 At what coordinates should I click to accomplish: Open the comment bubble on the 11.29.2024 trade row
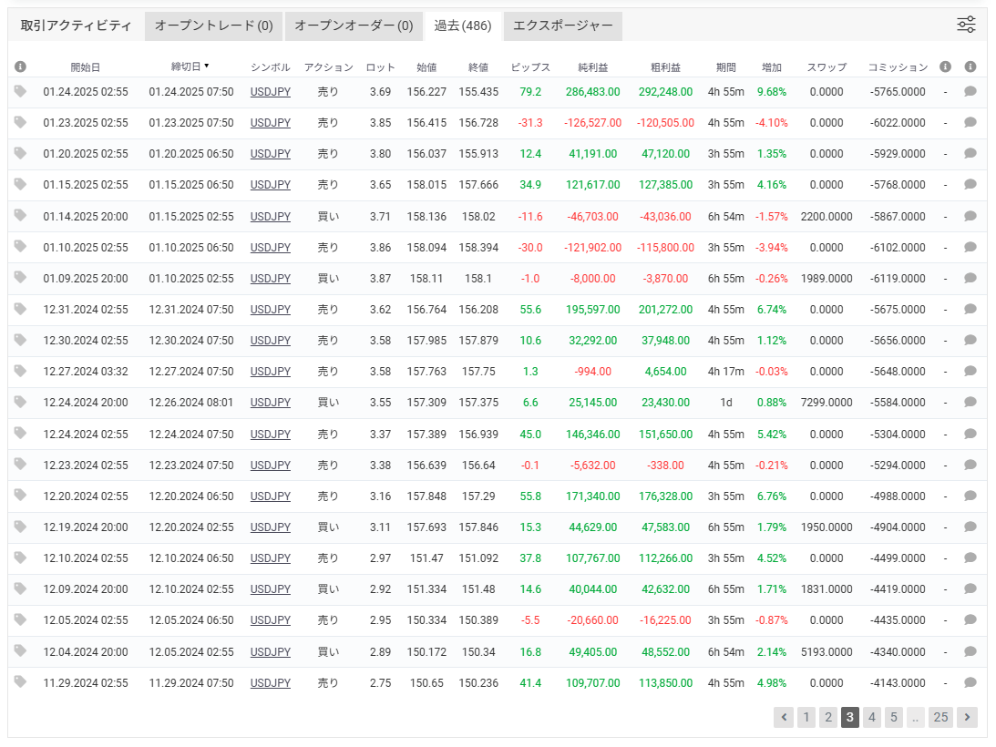970,682
